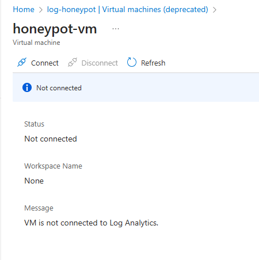259x260 pixels.
Task: Click the Status field label
Action: pyautogui.click(x=34, y=124)
